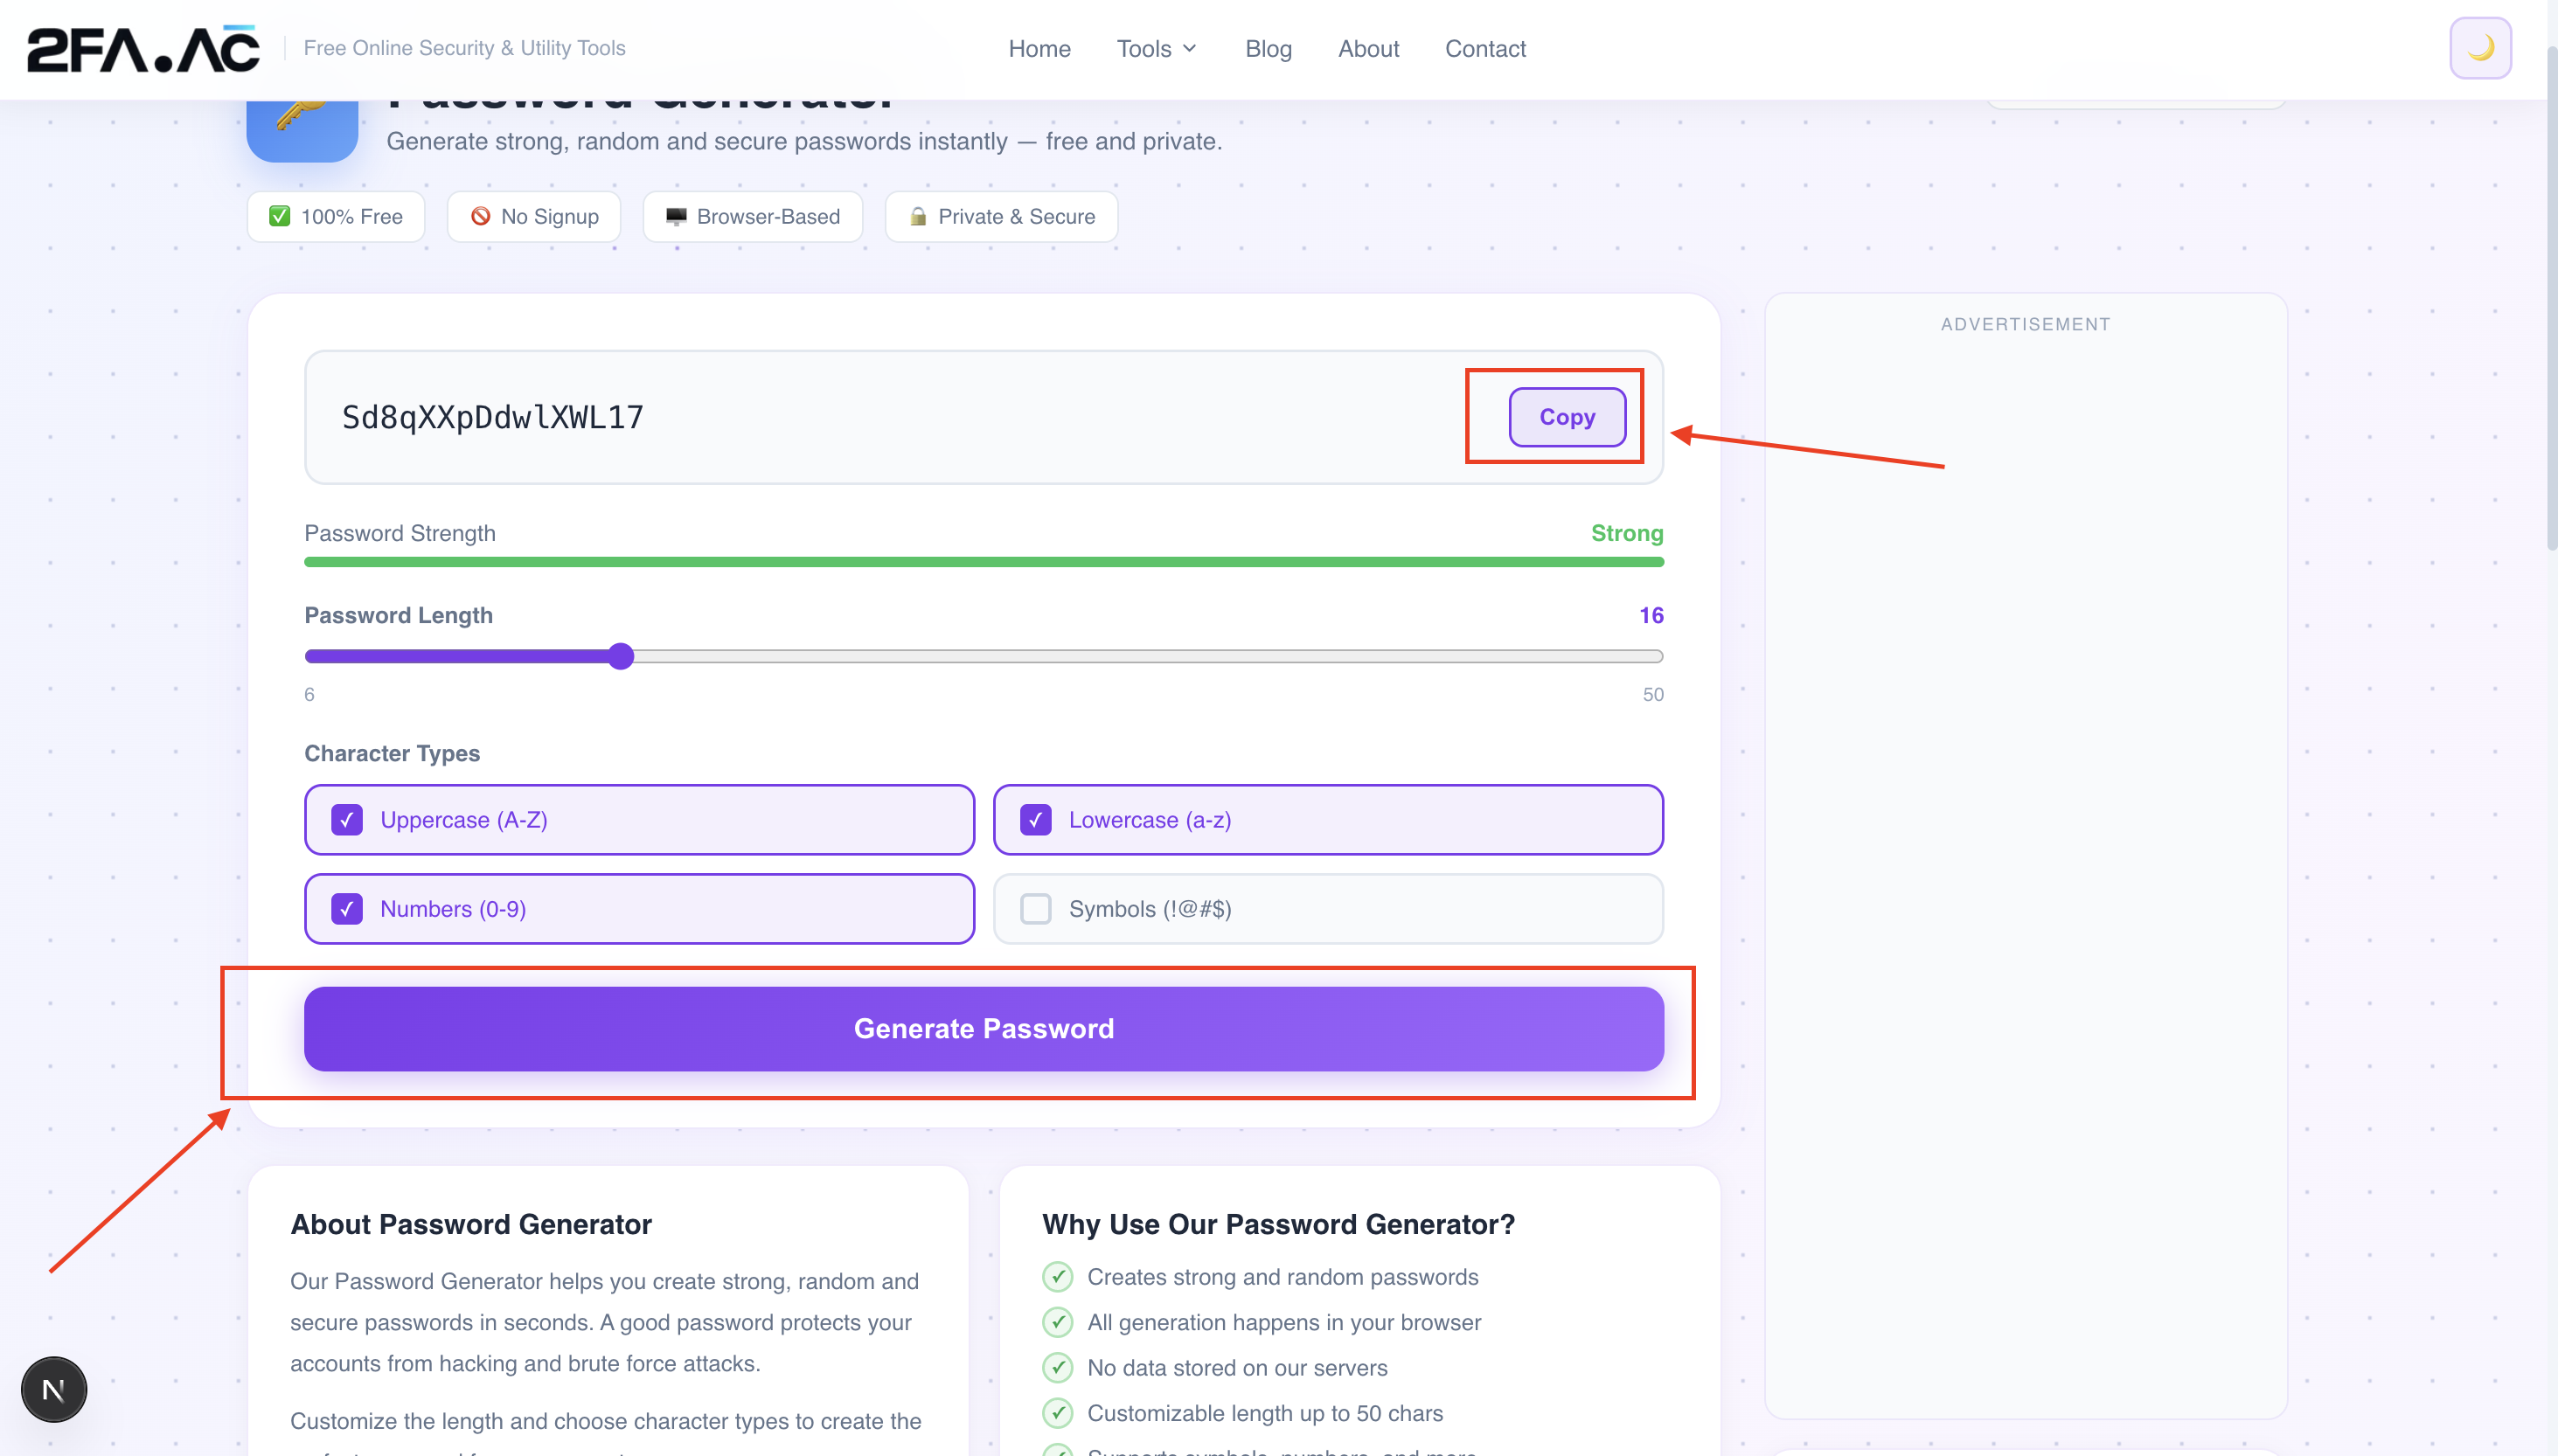Click the monitor icon on Browser-Based

pos(676,216)
